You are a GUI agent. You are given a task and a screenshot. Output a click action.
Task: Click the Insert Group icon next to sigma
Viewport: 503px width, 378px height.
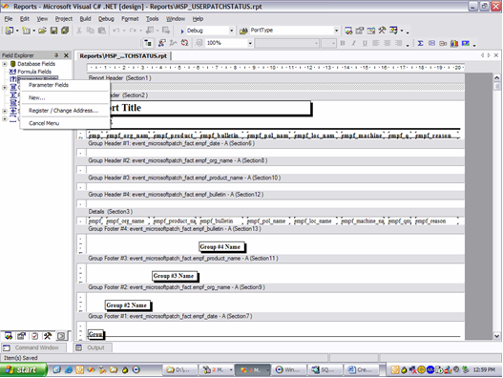[x=431, y=43]
